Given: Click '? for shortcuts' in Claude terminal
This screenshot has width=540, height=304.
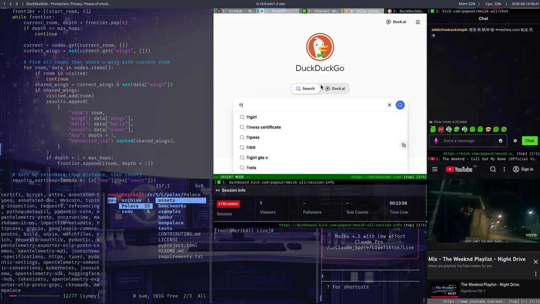Looking at the screenshot, I should pos(348,287).
